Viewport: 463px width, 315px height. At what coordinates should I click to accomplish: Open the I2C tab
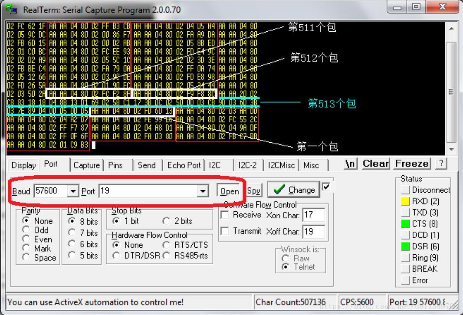pyautogui.click(x=215, y=165)
